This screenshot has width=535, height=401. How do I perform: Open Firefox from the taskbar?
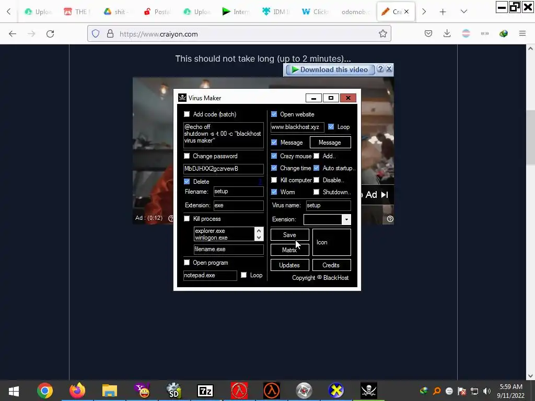(77, 391)
